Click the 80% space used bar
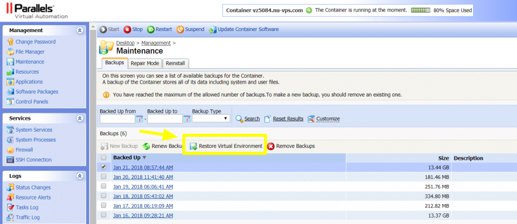This screenshot has width=517, height=224. click(x=420, y=10)
